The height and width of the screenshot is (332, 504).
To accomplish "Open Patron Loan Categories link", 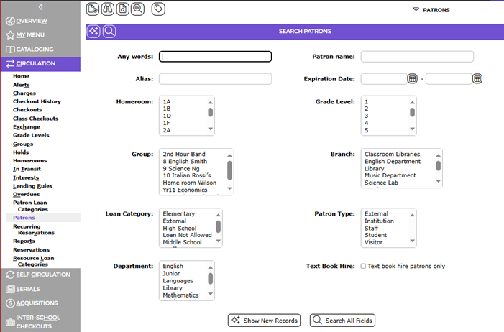I will [x=30, y=206].
